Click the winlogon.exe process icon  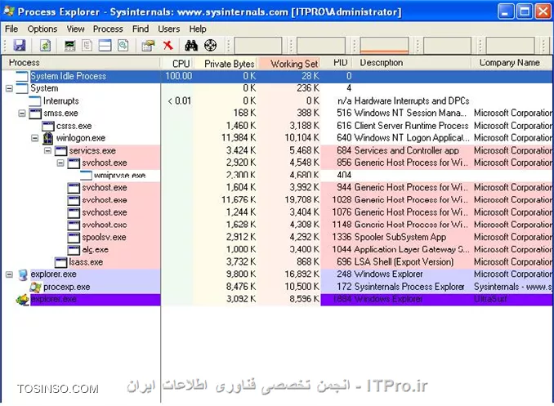coord(47,138)
